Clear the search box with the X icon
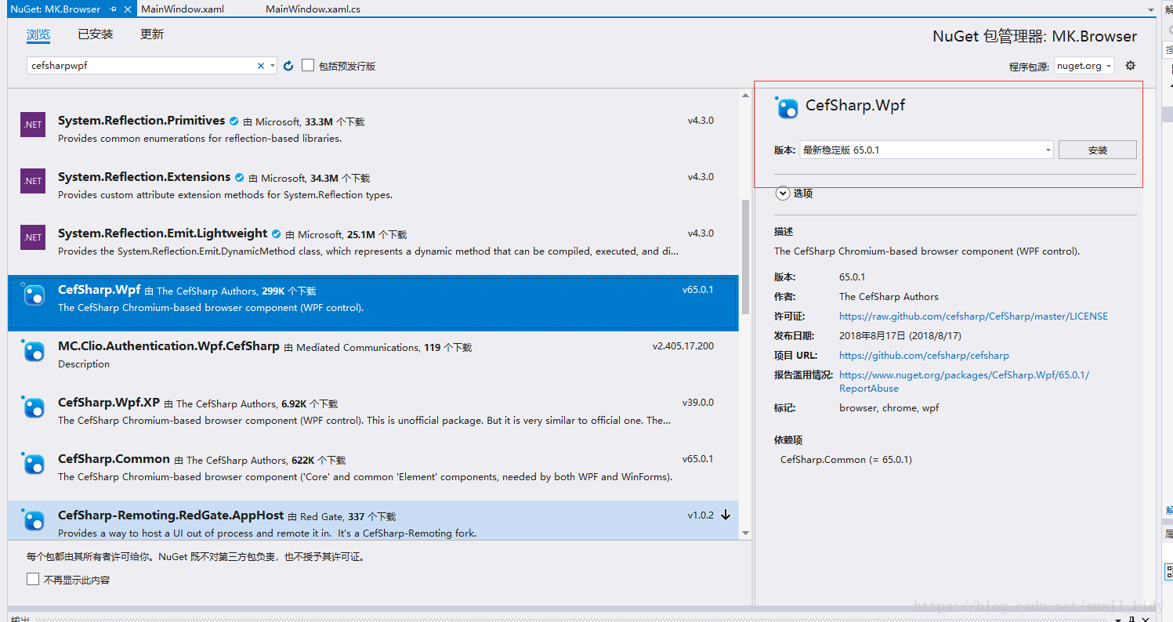The image size is (1173, 622). 259,65
